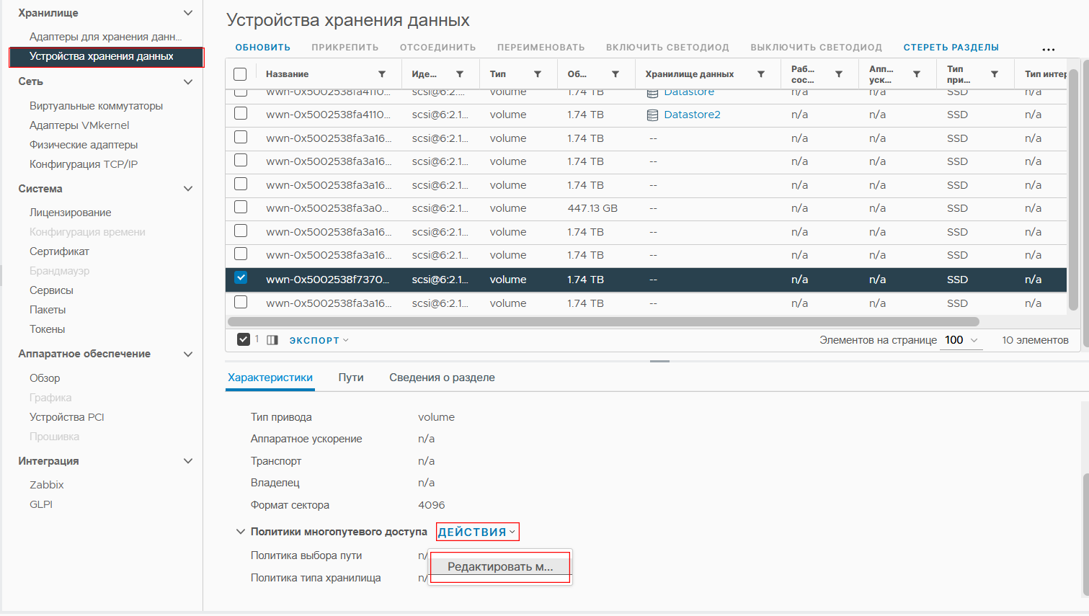Open filter for Тип при... column
1089x616 pixels.
pos(995,74)
